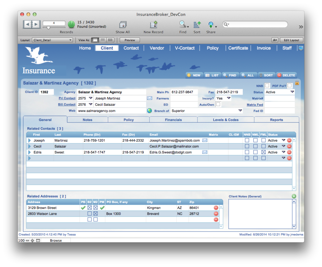Click the New Record toolbar icon

(x=153, y=25)
